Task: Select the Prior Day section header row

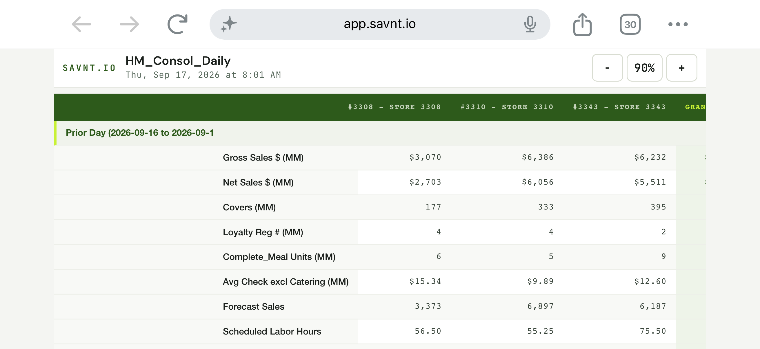Action: [x=380, y=133]
